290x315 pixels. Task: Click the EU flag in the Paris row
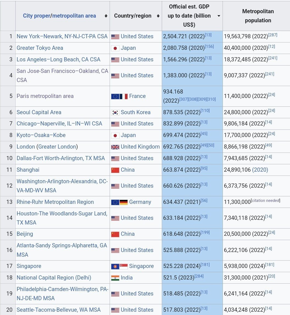click(x=115, y=97)
